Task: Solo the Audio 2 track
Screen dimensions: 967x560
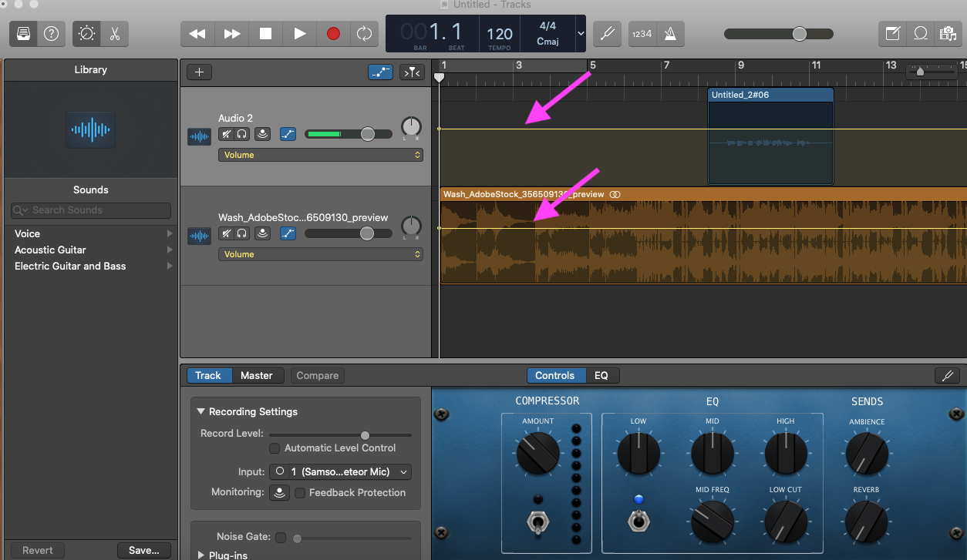Action: [x=241, y=134]
